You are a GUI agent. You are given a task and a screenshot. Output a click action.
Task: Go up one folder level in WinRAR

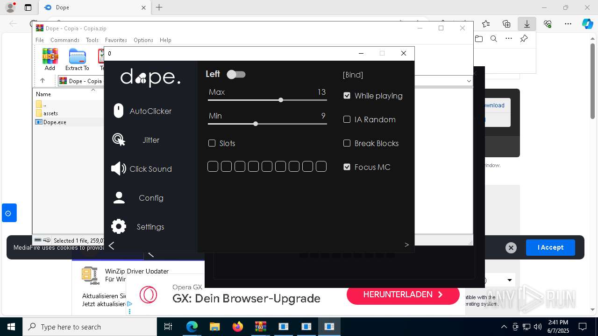coord(42,81)
